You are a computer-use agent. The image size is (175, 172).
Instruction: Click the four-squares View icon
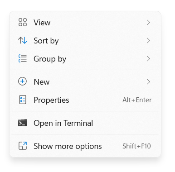point(23,22)
